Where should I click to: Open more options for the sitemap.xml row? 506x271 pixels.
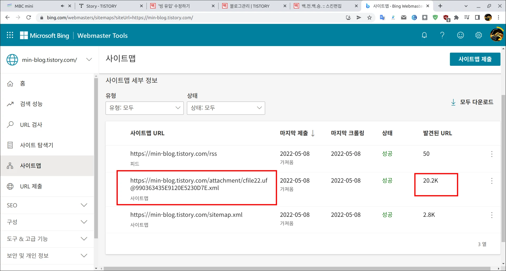tap(492, 215)
